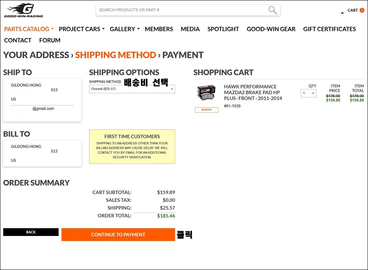
Task: Visit the Good-Win Gear page
Action: tap(271, 29)
